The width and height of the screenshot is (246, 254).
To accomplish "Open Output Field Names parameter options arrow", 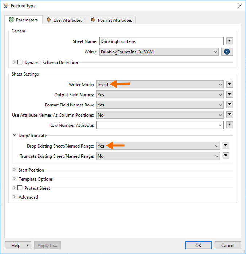I will pos(230,94).
